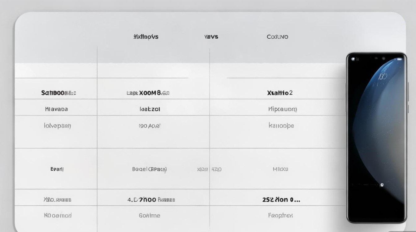
Task: Click the bold "2S2 ñon 0..." value
Action: 281,200
